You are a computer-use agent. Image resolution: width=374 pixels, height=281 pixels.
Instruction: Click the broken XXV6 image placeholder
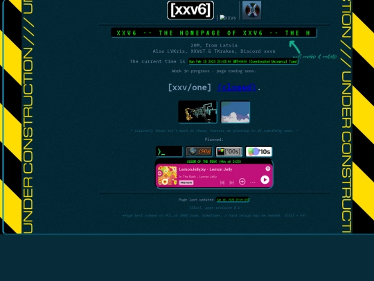(x=228, y=17)
